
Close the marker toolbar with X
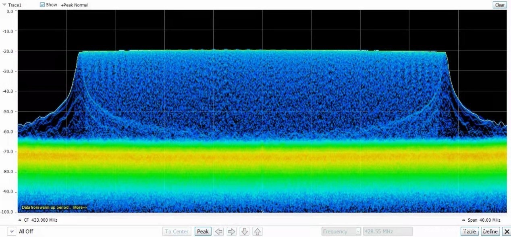(x=507, y=231)
